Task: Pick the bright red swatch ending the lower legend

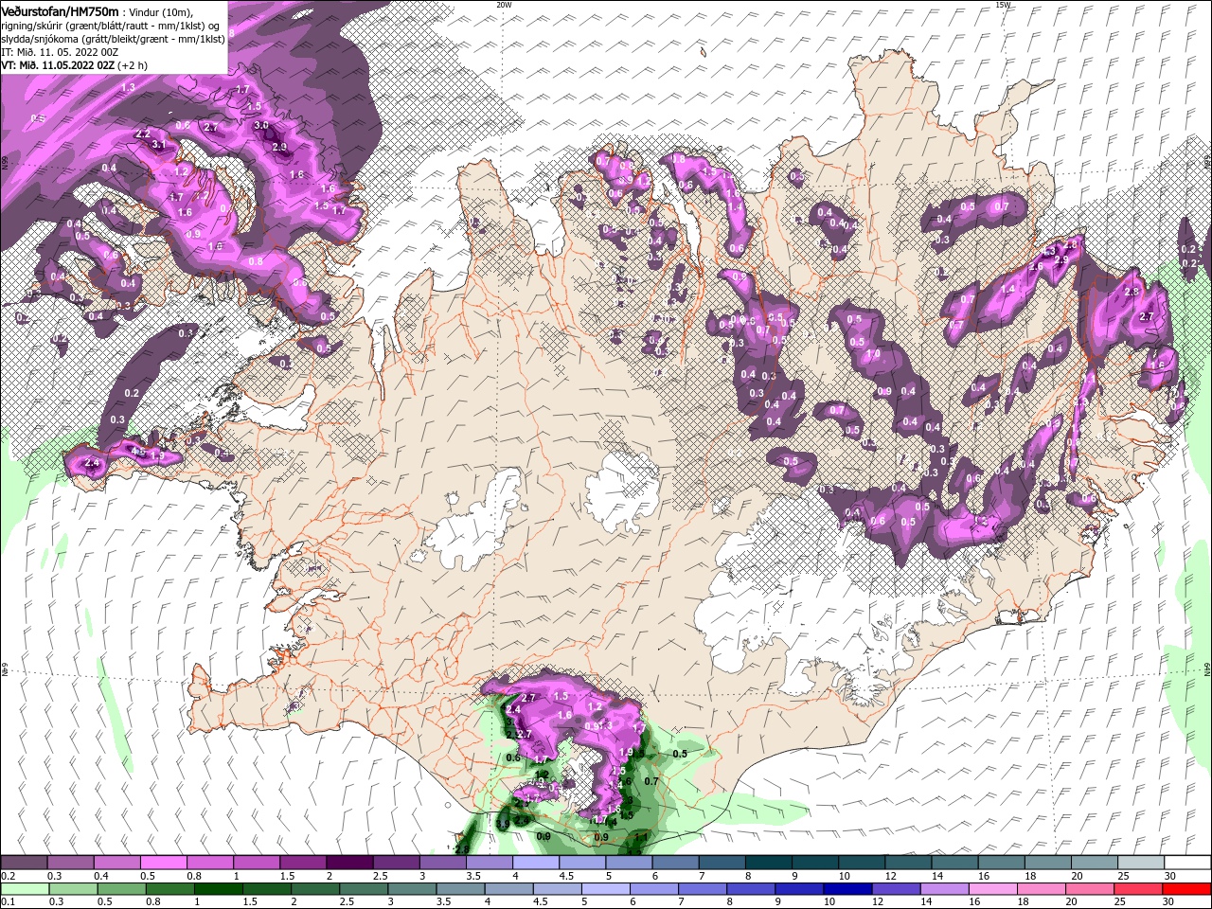Action: [1186, 889]
